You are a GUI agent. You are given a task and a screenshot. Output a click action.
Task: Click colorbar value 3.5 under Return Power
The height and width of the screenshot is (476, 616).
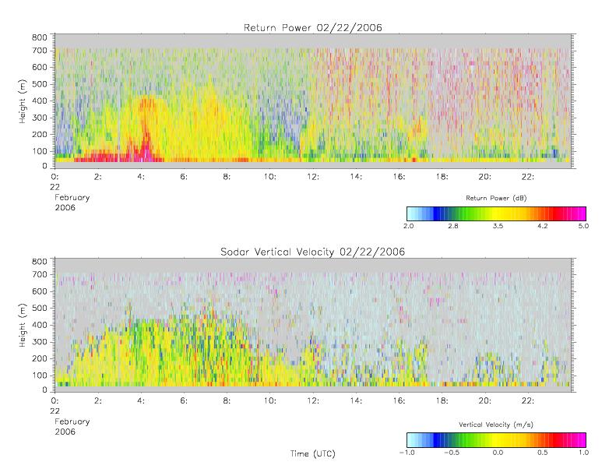point(498,226)
